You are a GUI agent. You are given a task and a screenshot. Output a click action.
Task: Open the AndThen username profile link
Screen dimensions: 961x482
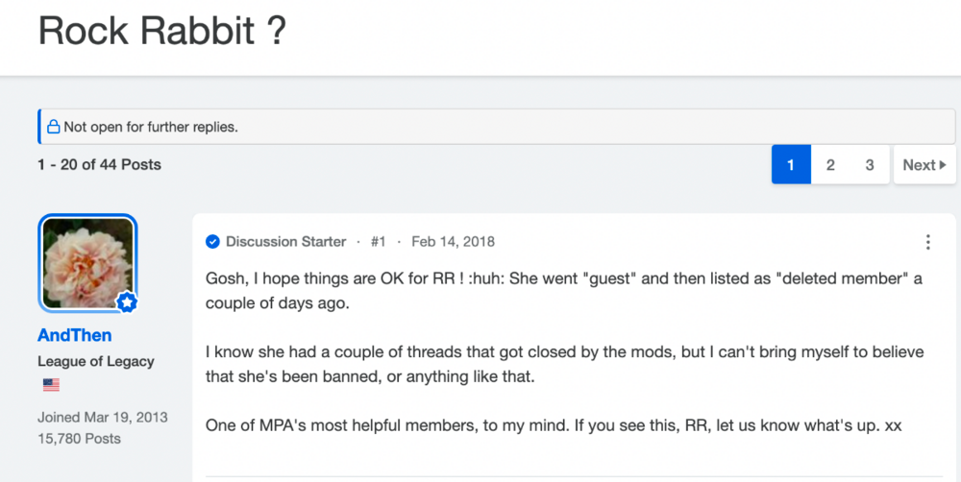(x=75, y=335)
